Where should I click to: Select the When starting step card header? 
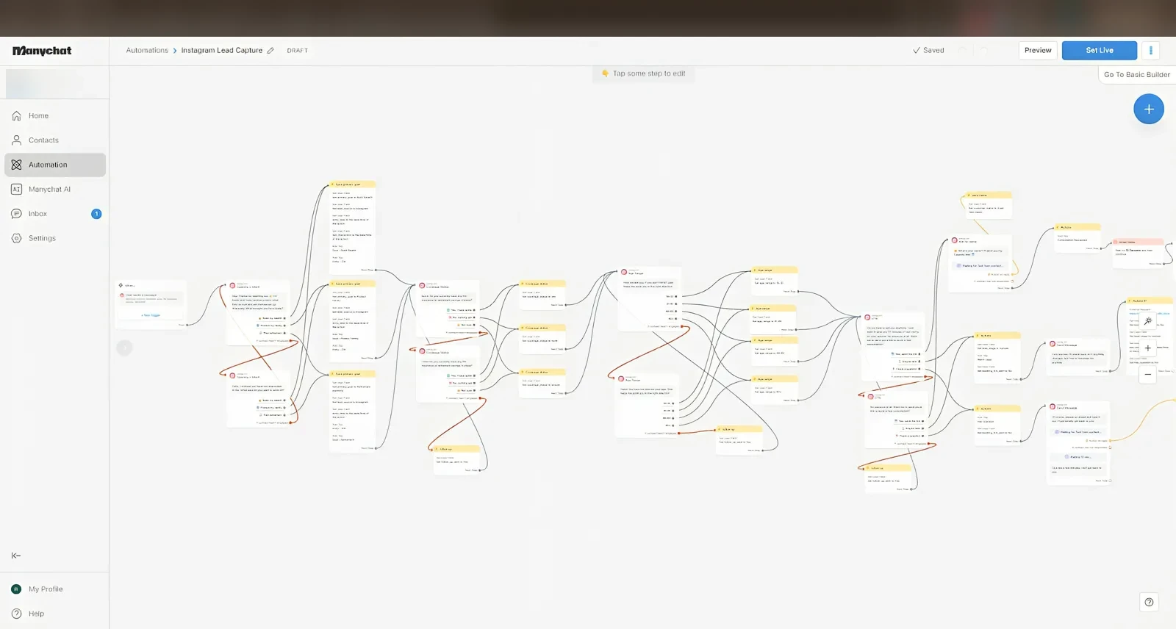[151, 285]
